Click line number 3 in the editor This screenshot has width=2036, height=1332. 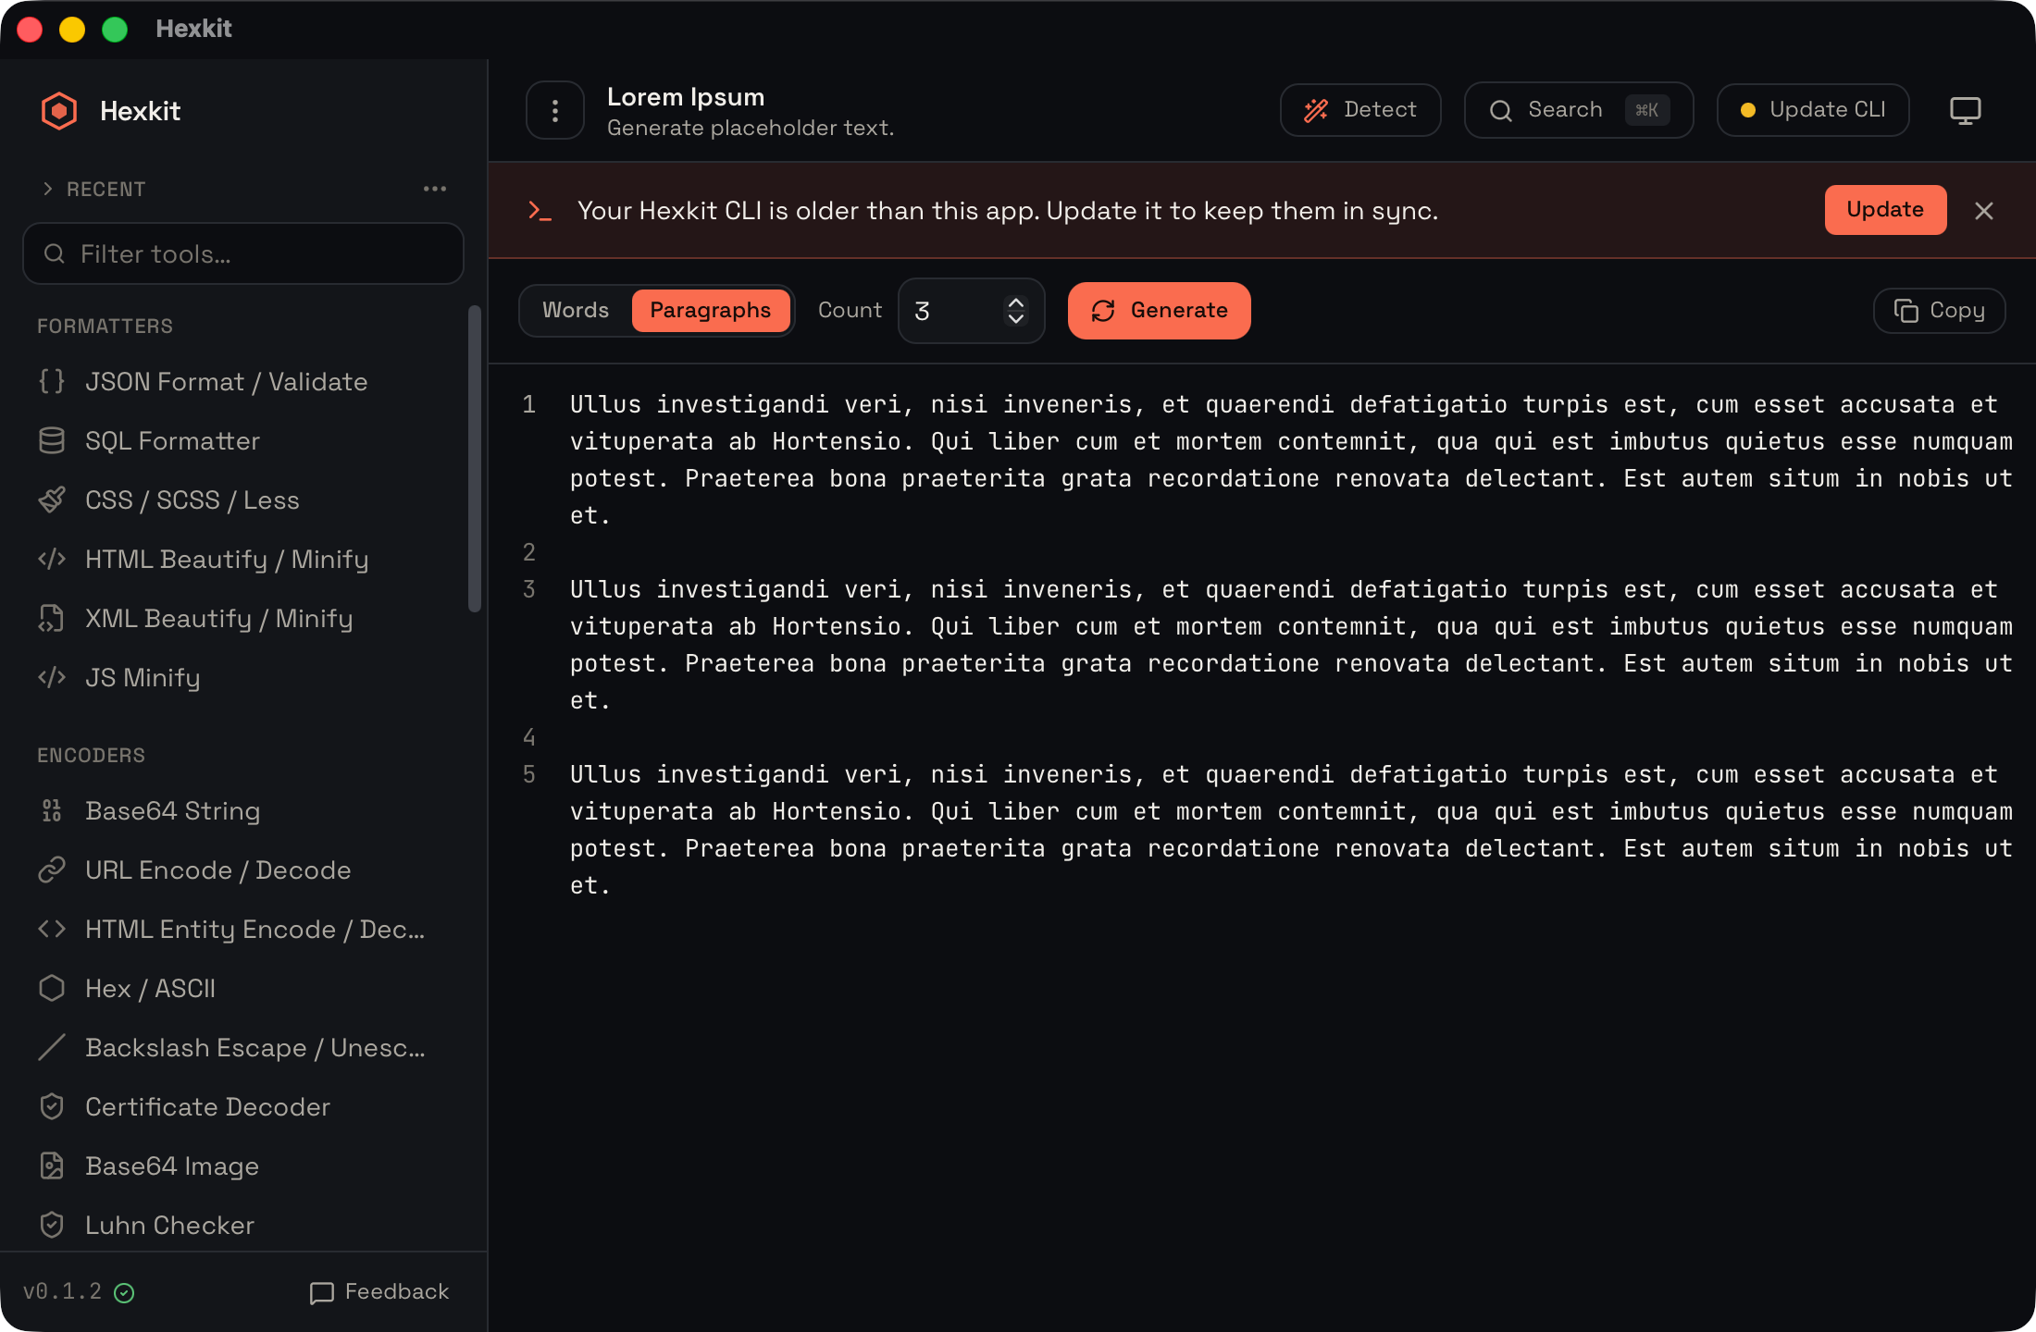529,589
